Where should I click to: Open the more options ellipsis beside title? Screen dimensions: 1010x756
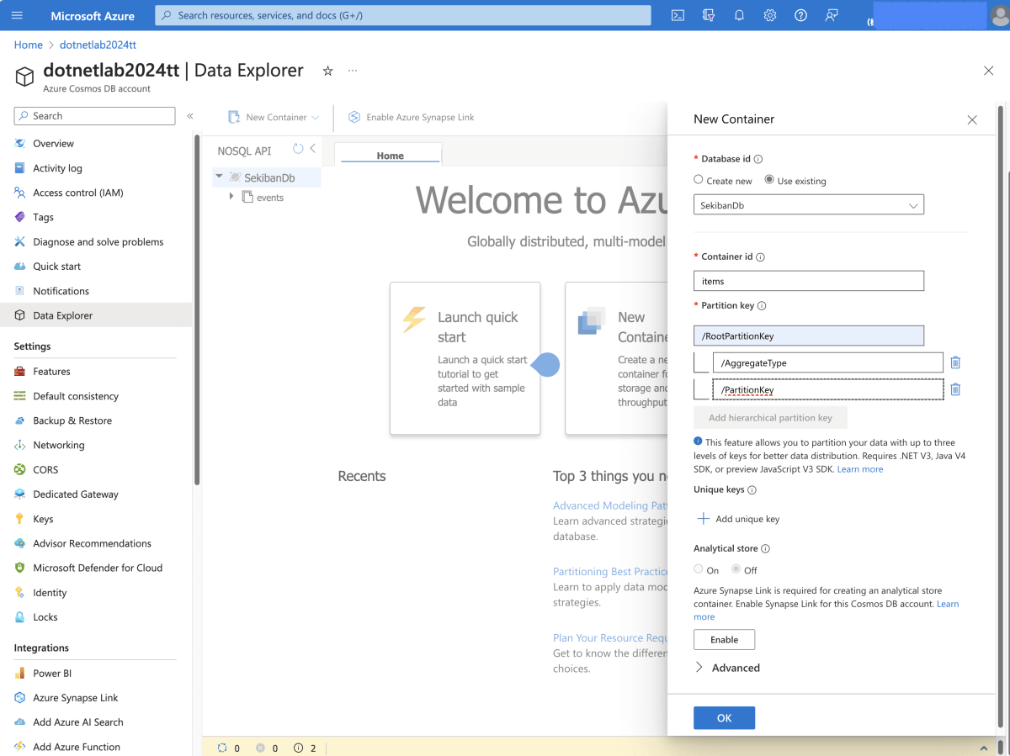(x=353, y=71)
